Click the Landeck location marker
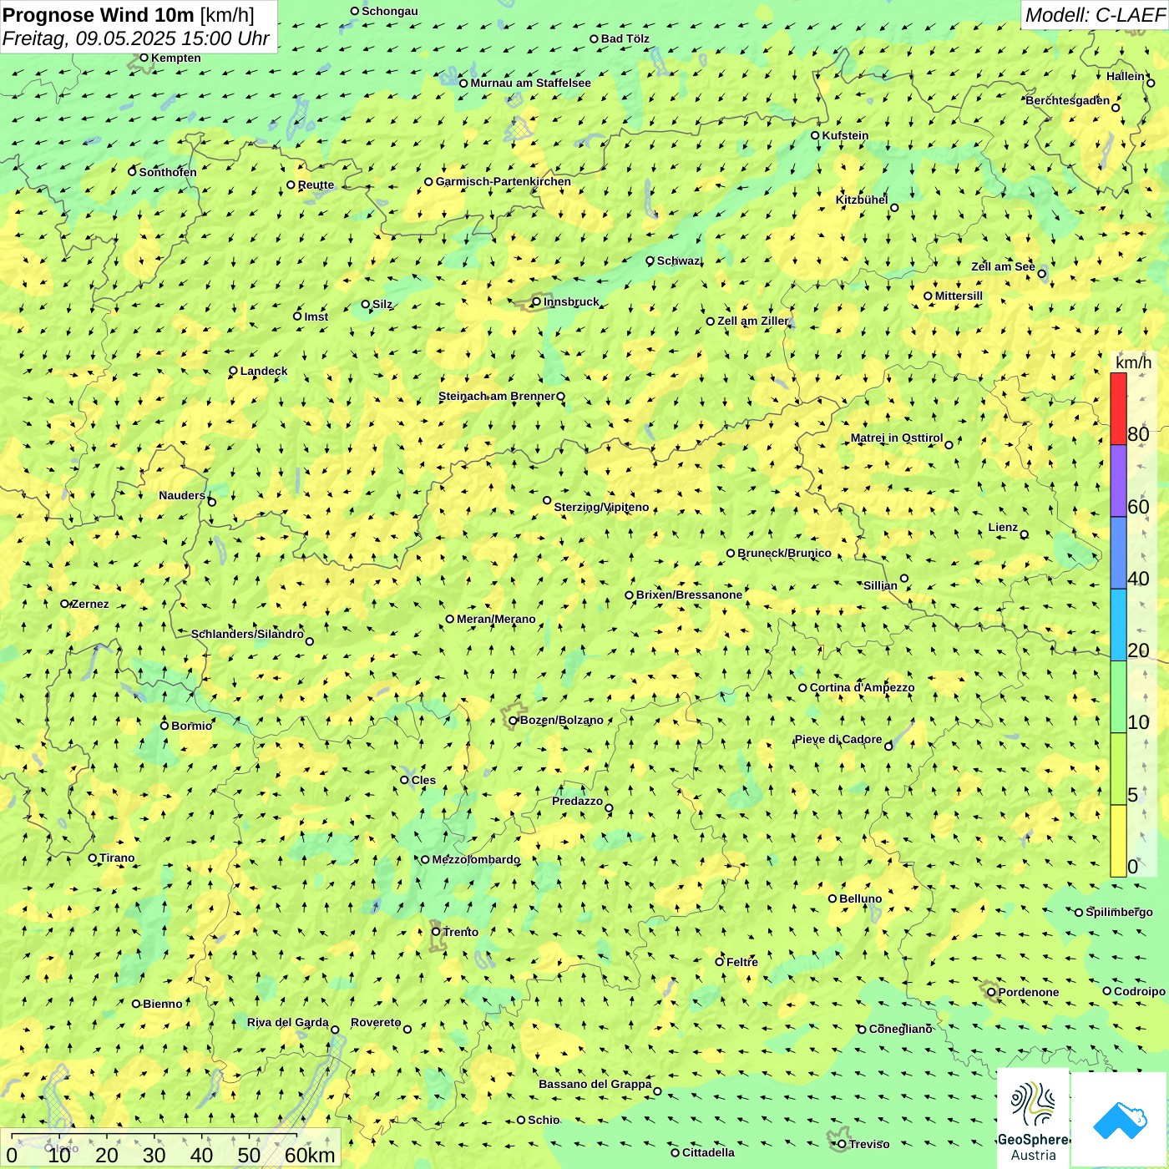This screenshot has height=1169, width=1169. tap(233, 371)
